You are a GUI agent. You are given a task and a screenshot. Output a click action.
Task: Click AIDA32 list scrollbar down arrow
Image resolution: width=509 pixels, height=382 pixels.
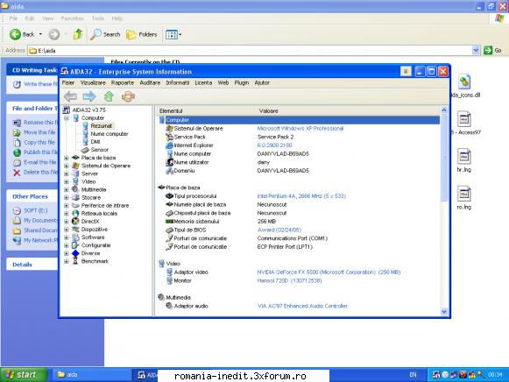coord(444,312)
